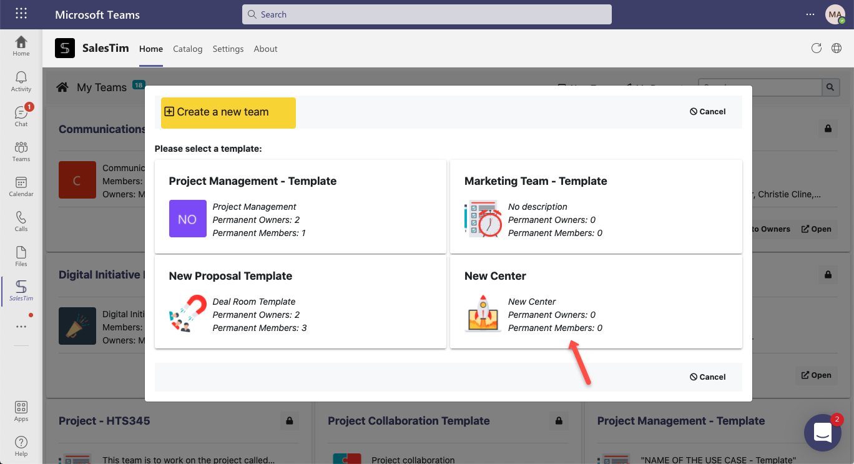This screenshot has height=464, width=854.
Task: Switch to the Catalog tab
Action: 187,49
